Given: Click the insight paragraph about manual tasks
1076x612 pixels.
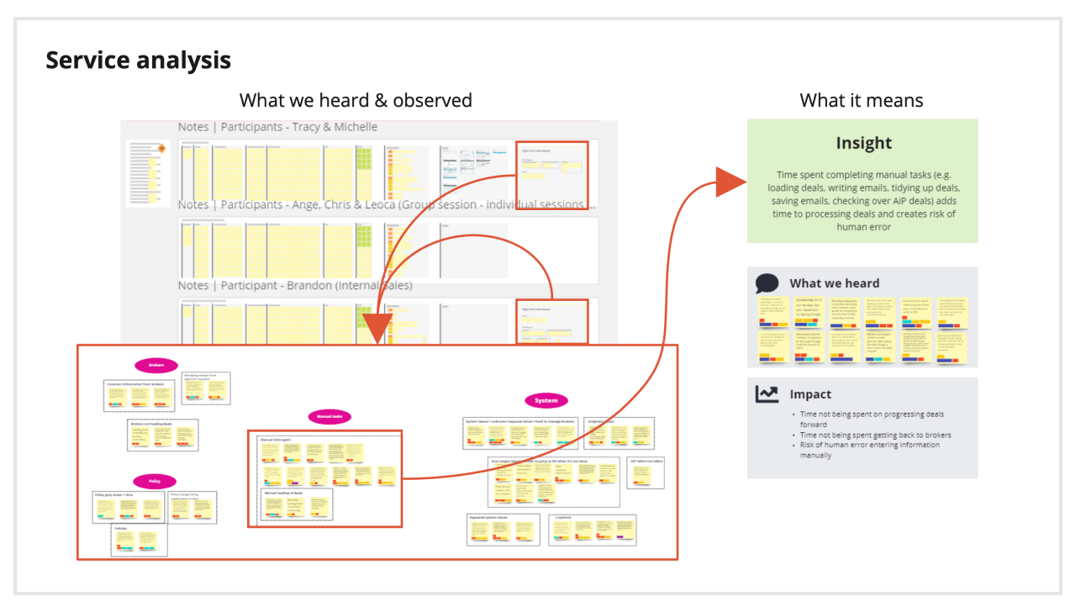Looking at the screenshot, I should (x=863, y=200).
